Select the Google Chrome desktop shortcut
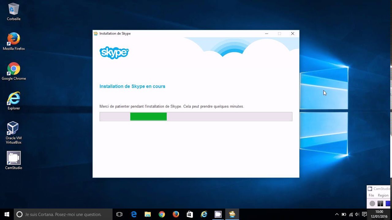This screenshot has height=220, width=392. pos(14,71)
